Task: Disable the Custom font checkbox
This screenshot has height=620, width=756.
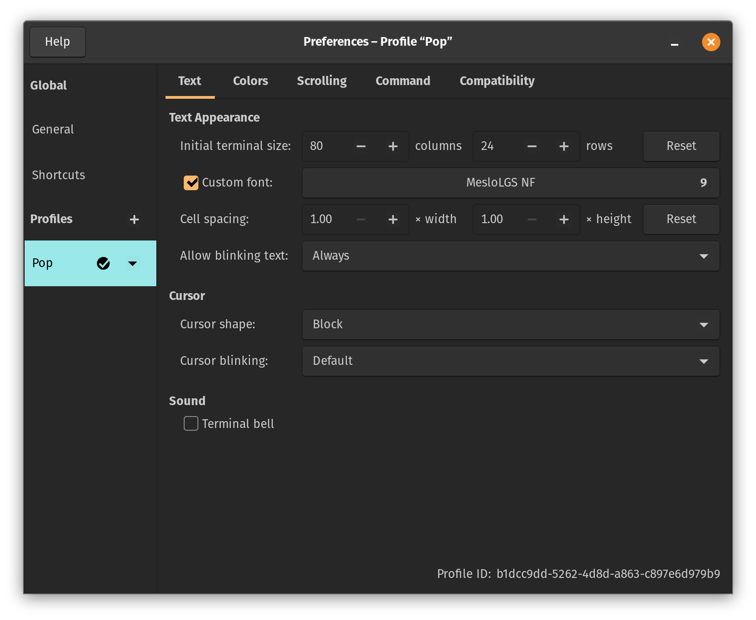Action: click(x=191, y=183)
